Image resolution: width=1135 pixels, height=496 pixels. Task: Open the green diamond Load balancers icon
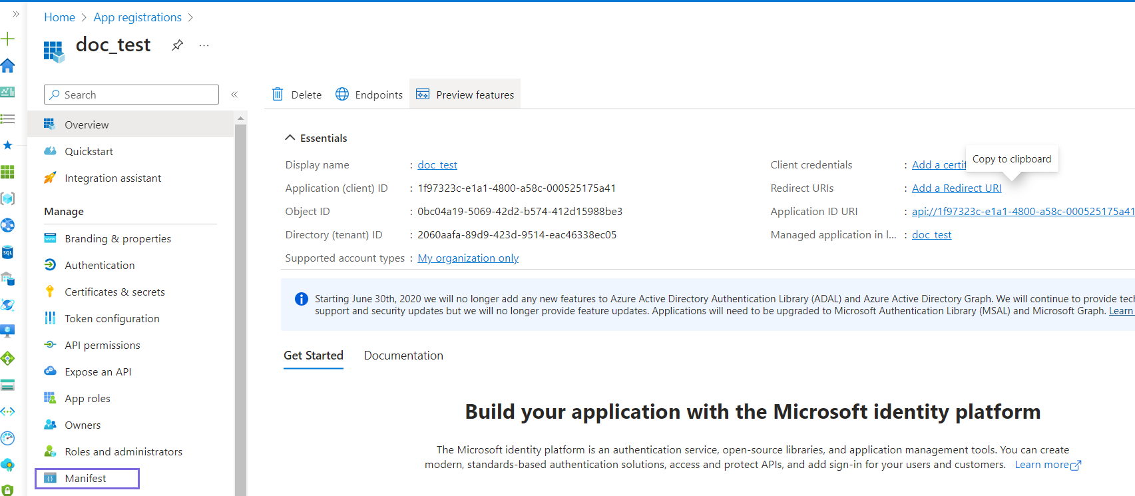(7, 358)
